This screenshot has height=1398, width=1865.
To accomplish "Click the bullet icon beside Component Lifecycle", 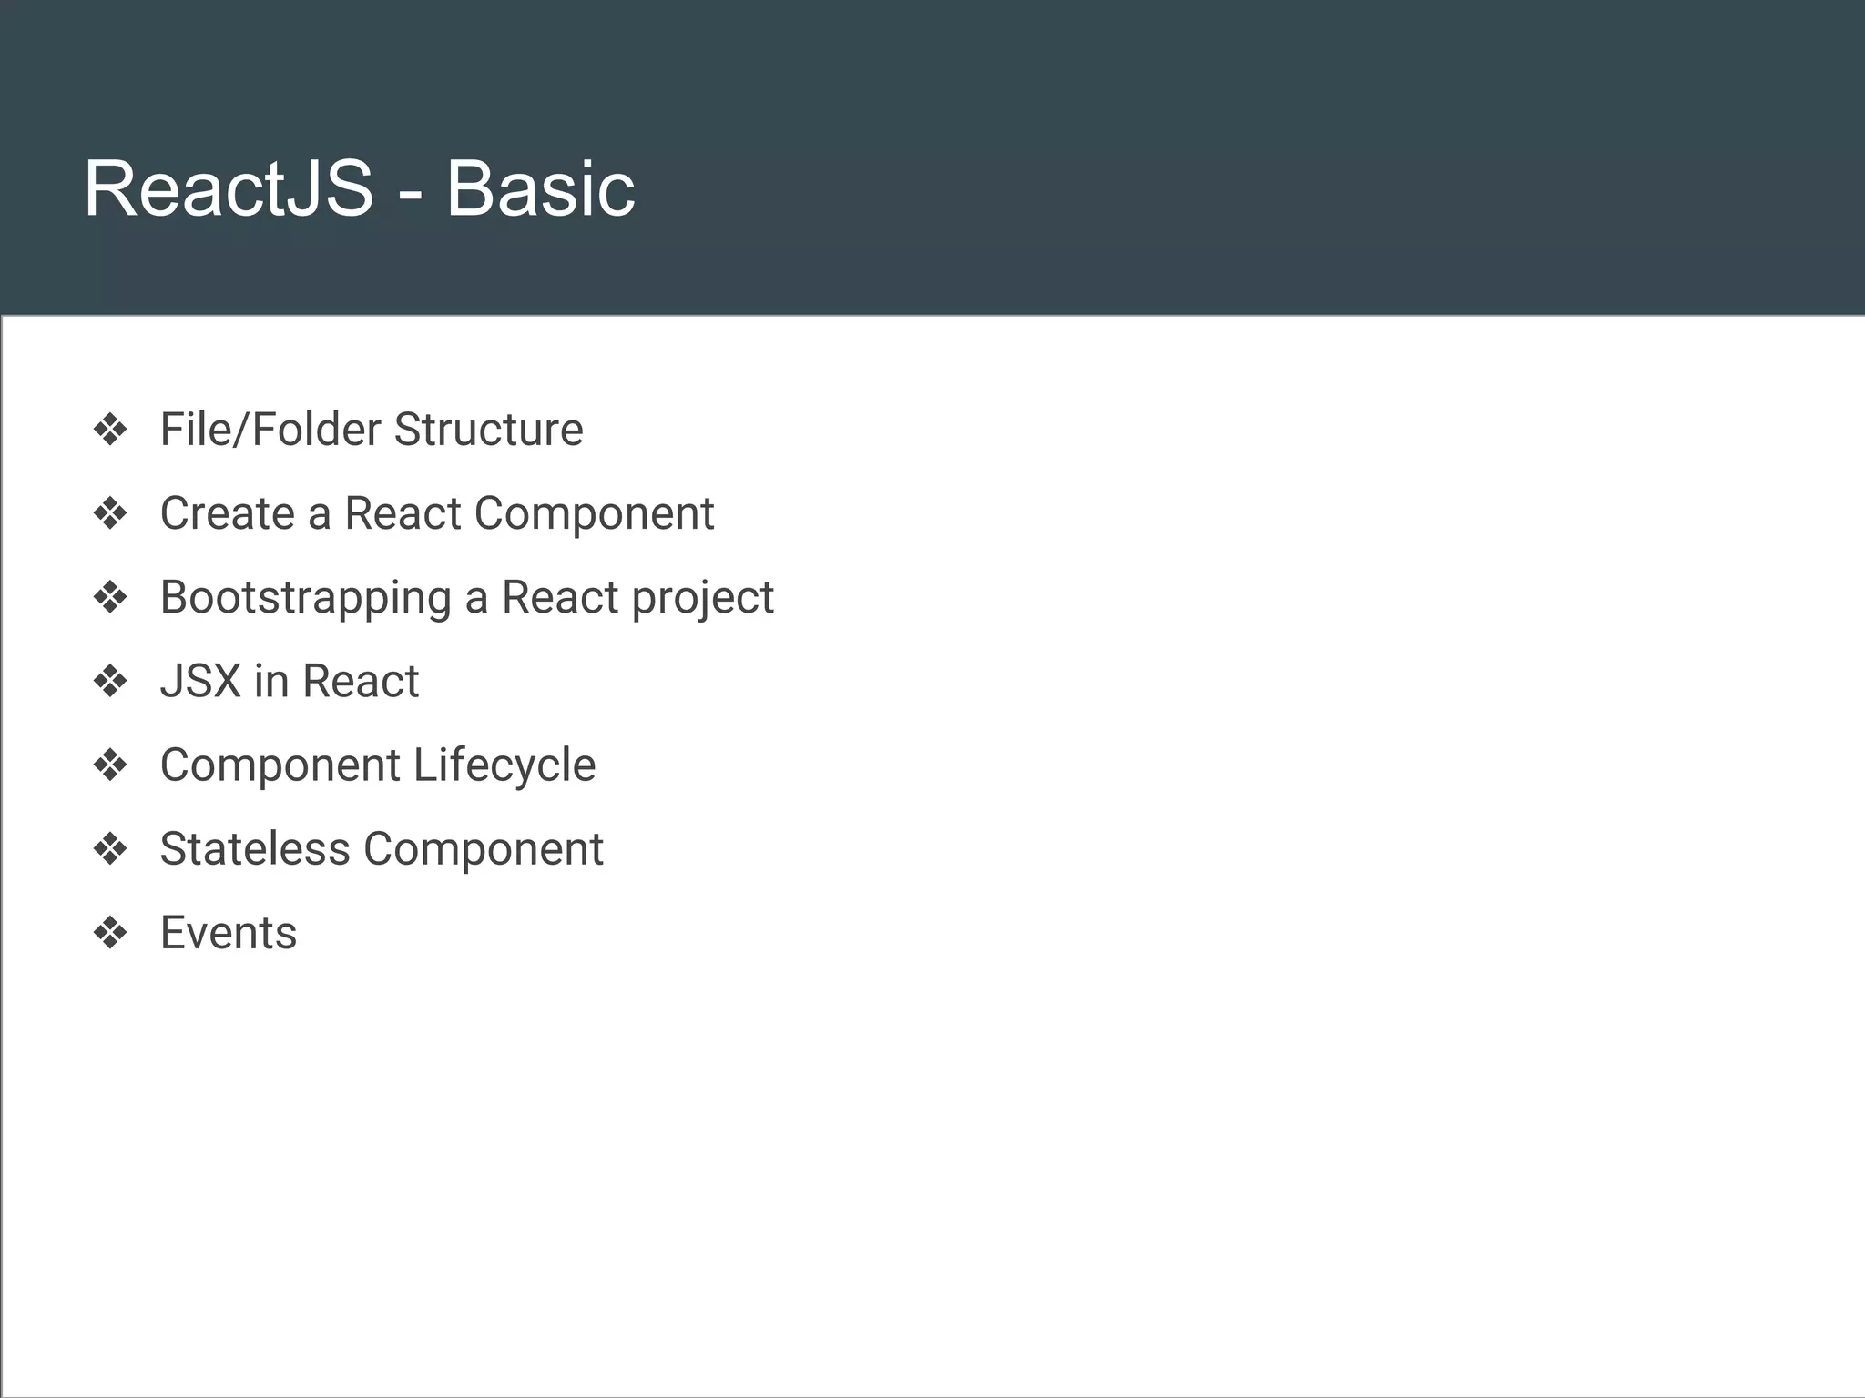I will coord(110,765).
